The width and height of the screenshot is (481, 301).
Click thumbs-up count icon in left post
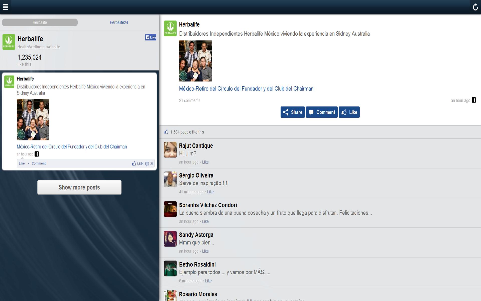pyautogui.click(x=134, y=164)
